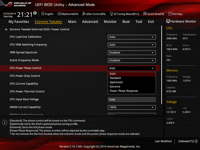Choose Extreme in the phase control list
Image resolution: width=200 pixels, height=150 pixels.
pos(132,87)
